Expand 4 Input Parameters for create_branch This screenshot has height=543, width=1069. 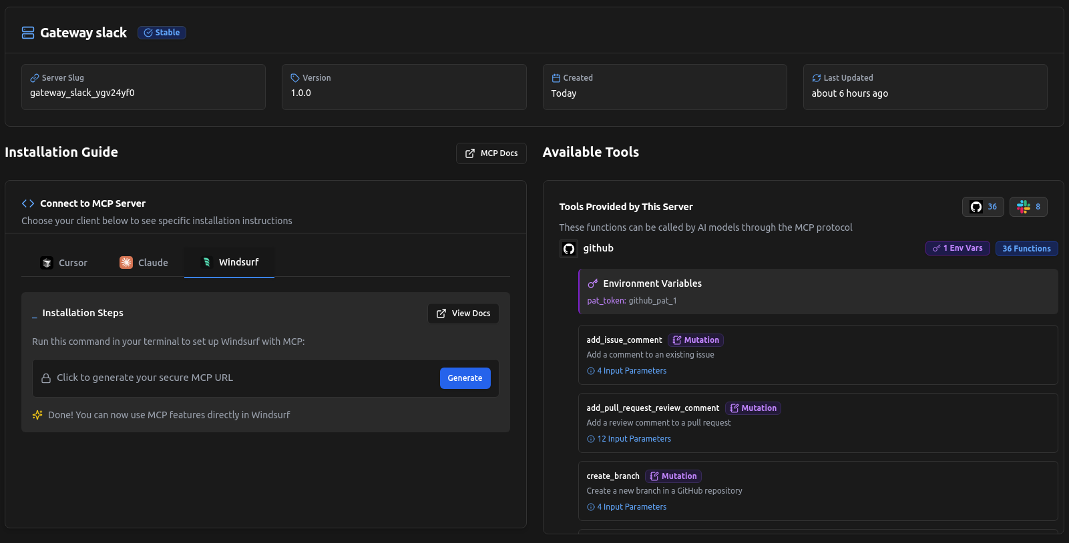pos(626,507)
